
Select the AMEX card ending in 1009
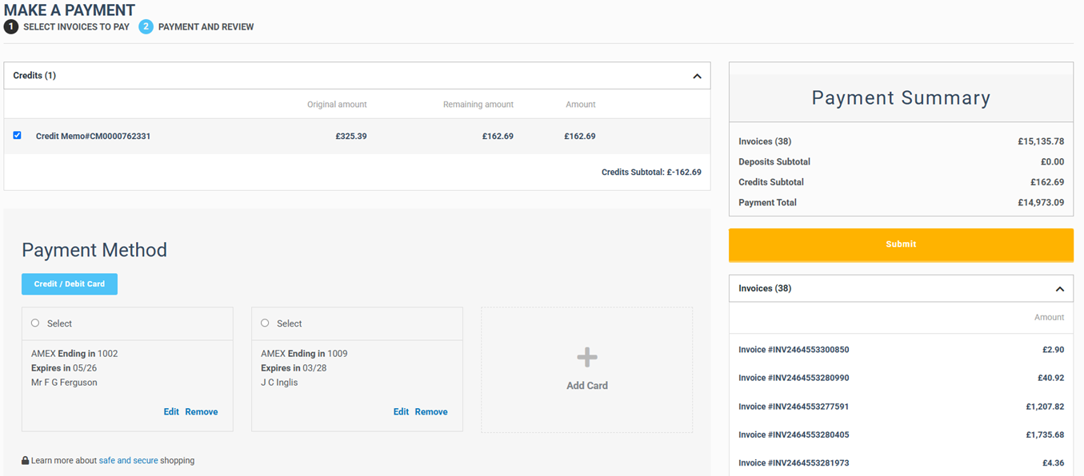click(265, 323)
